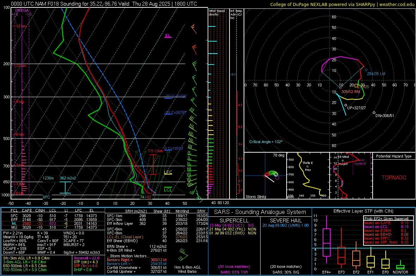Click the Corfidi Downshear = 306/51 kt line
Image resolution: width=416 pixels, height=276 pixels.
tap(137, 268)
